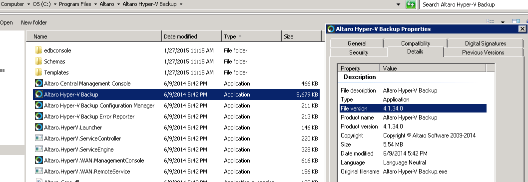Sort by the Type column header
Screen dimensions: 528x182
[x=252, y=36]
